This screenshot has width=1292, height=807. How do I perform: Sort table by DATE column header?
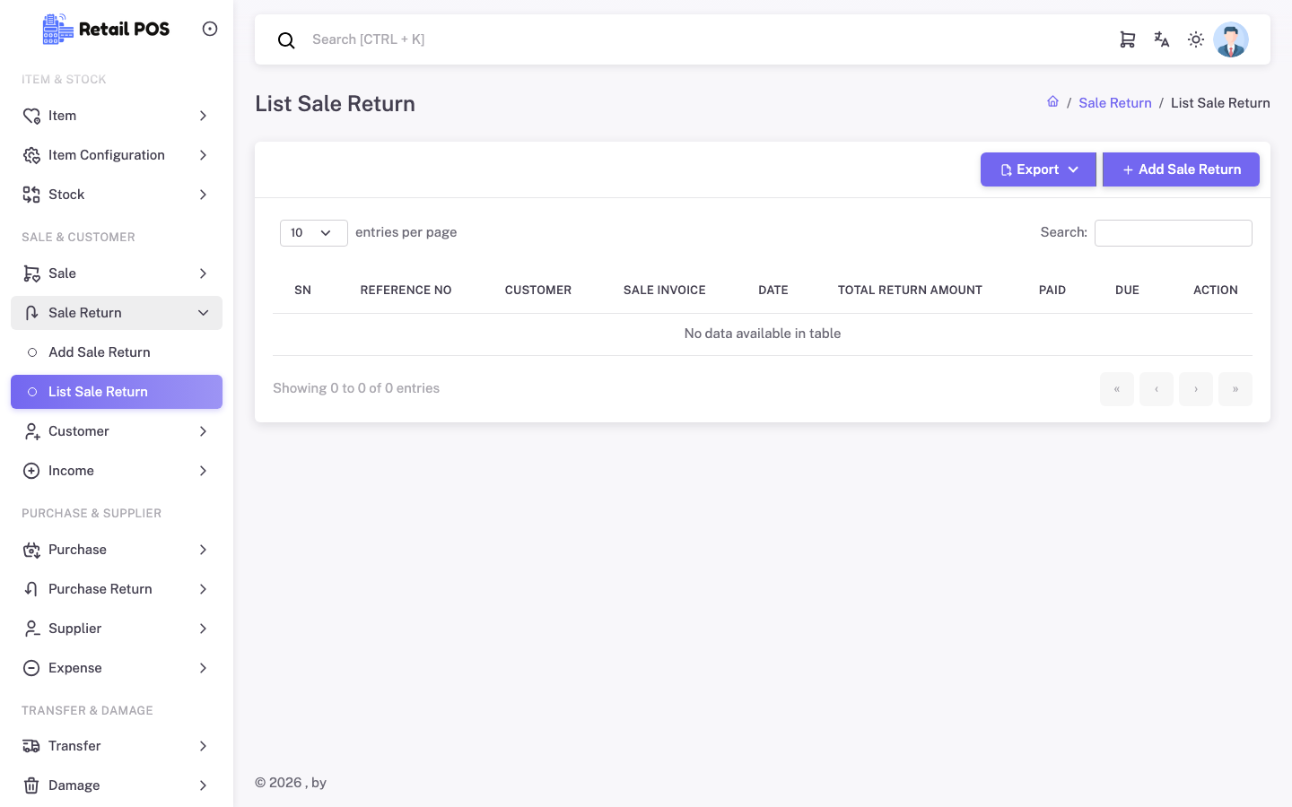tap(773, 291)
